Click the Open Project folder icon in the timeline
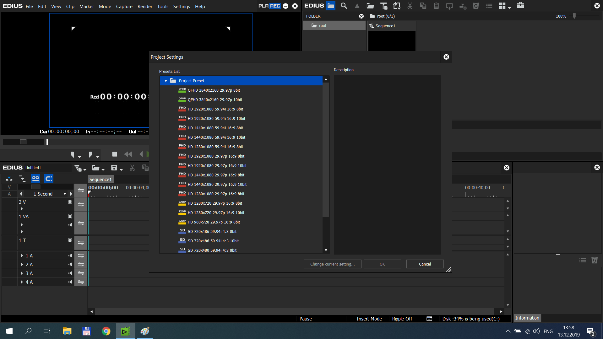This screenshot has width=603, height=339. [96, 168]
